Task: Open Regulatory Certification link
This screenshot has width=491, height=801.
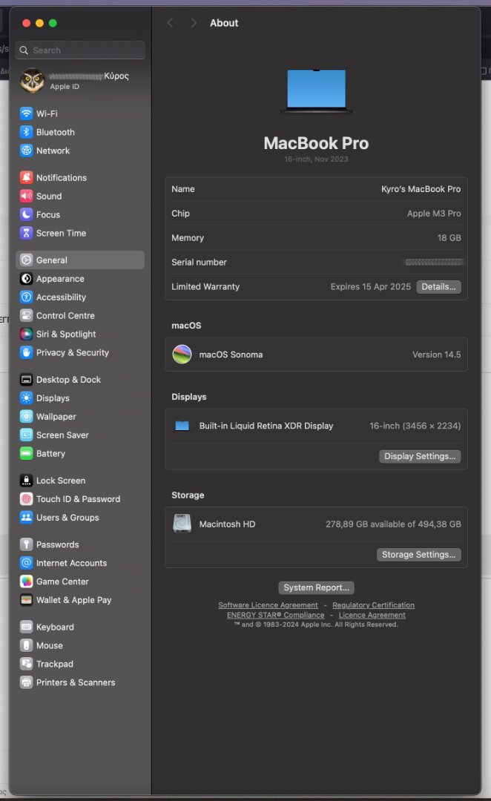Action: click(374, 605)
